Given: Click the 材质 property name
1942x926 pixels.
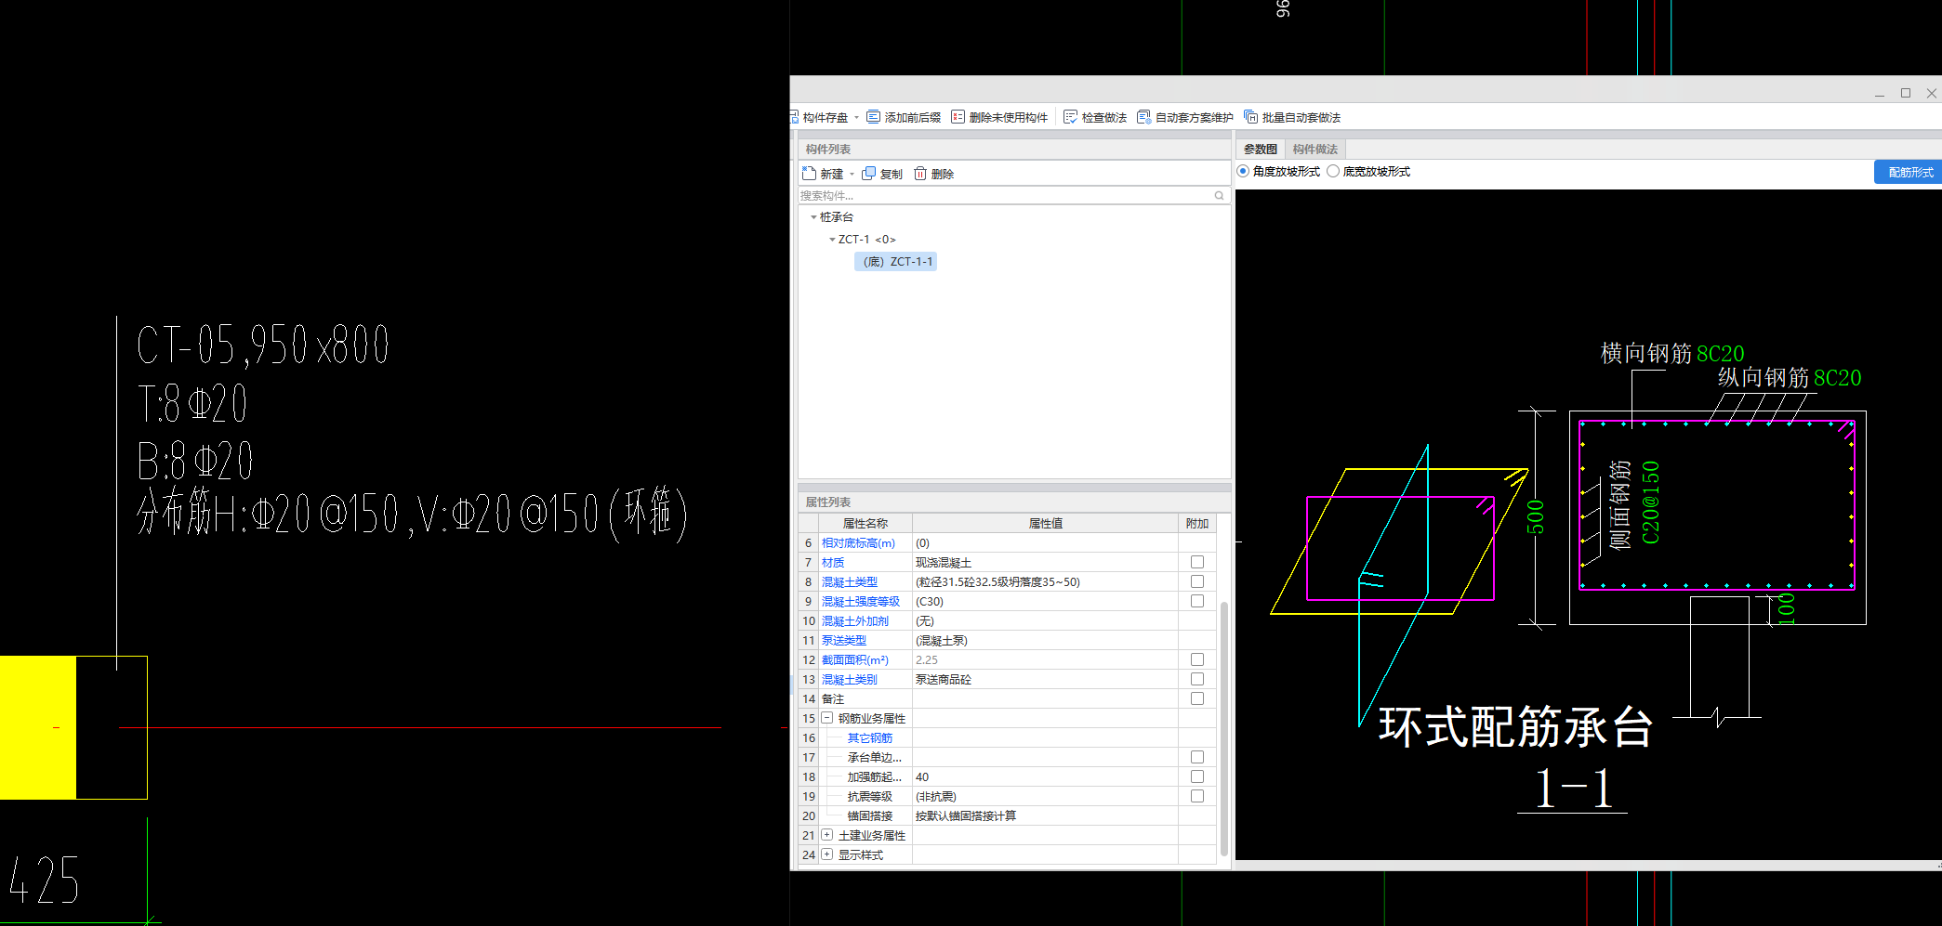Looking at the screenshot, I should (x=833, y=563).
